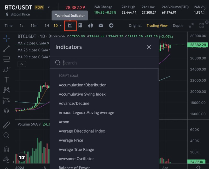Click the indicator Search field
The image size is (209, 169).
(107, 63)
